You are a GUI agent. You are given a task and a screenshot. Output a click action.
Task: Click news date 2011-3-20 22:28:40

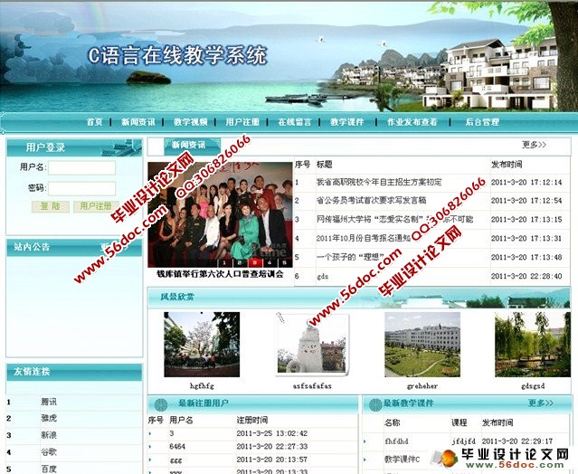click(526, 276)
